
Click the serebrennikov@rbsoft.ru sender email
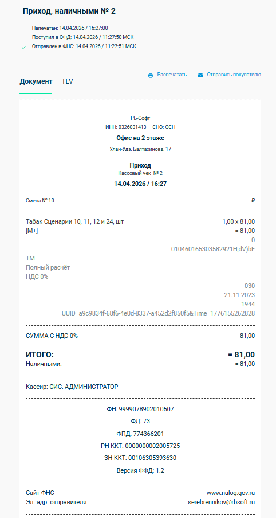point(221,502)
